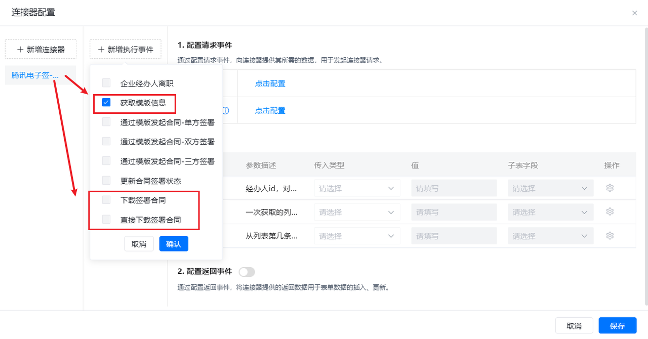The image size is (648, 339).
Task: Click the gear icon in first parameter row
Action: pyautogui.click(x=610, y=188)
